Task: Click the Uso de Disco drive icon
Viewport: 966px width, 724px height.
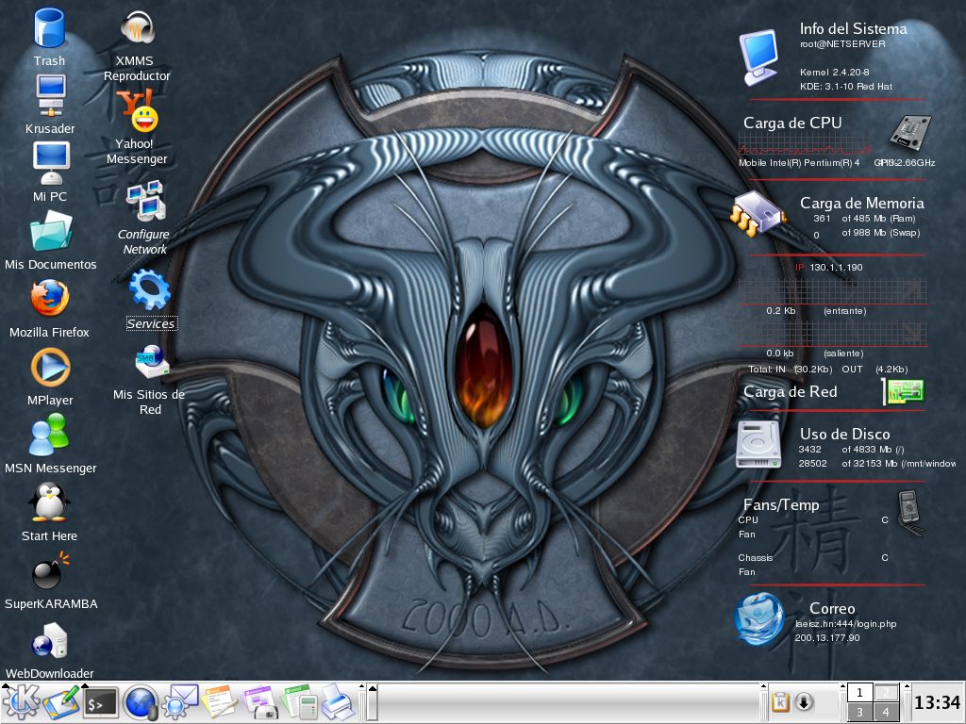Action: [x=758, y=445]
